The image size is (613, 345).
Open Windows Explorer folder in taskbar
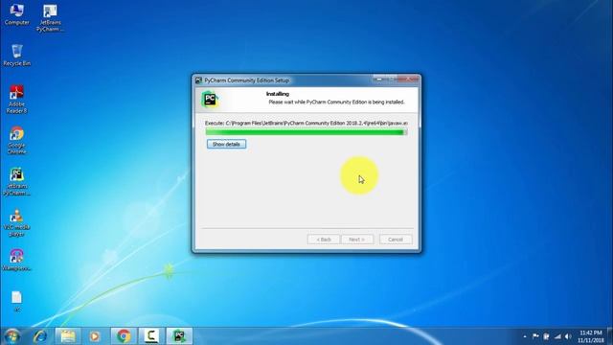pos(68,336)
